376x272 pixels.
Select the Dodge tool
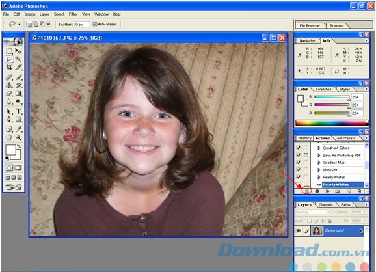coord(18,102)
